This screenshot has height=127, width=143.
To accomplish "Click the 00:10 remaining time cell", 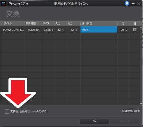I will pyautogui.click(x=124, y=30).
